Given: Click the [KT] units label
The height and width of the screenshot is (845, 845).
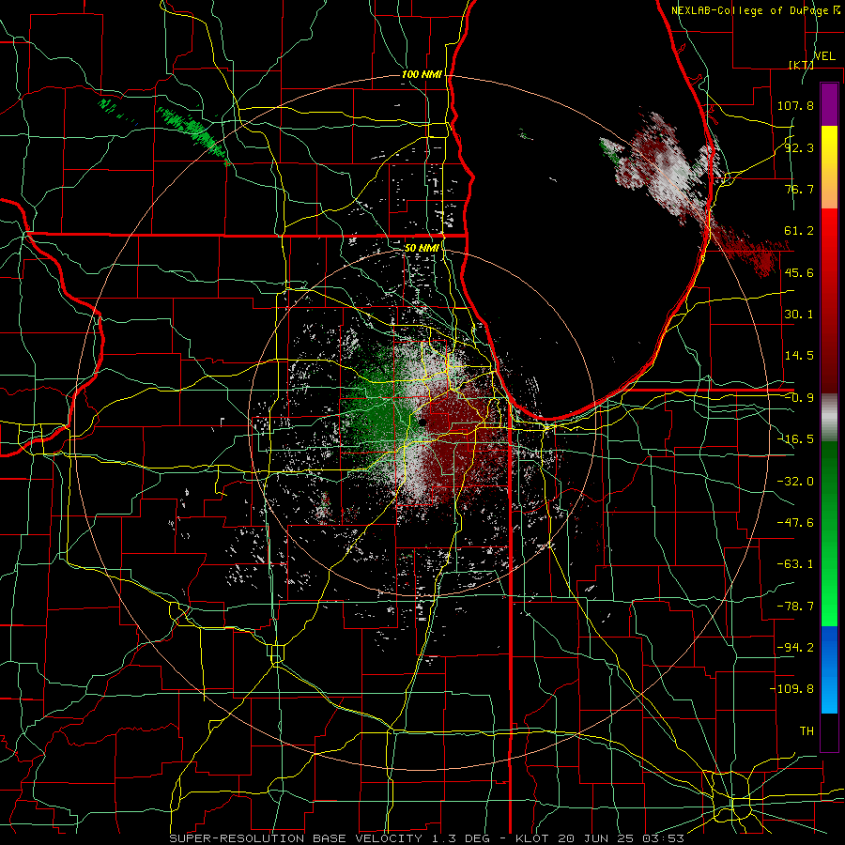Looking at the screenshot, I should (x=801, y=65).
